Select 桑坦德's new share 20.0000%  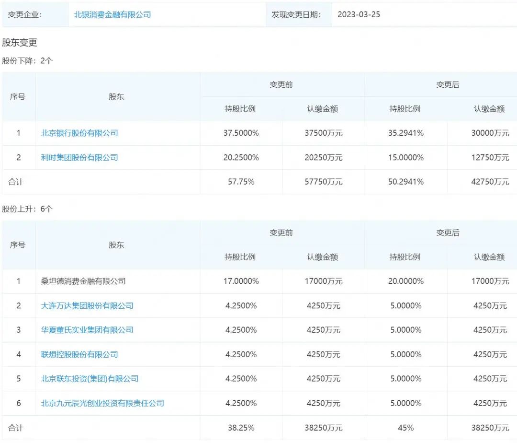tap(406, 281)
